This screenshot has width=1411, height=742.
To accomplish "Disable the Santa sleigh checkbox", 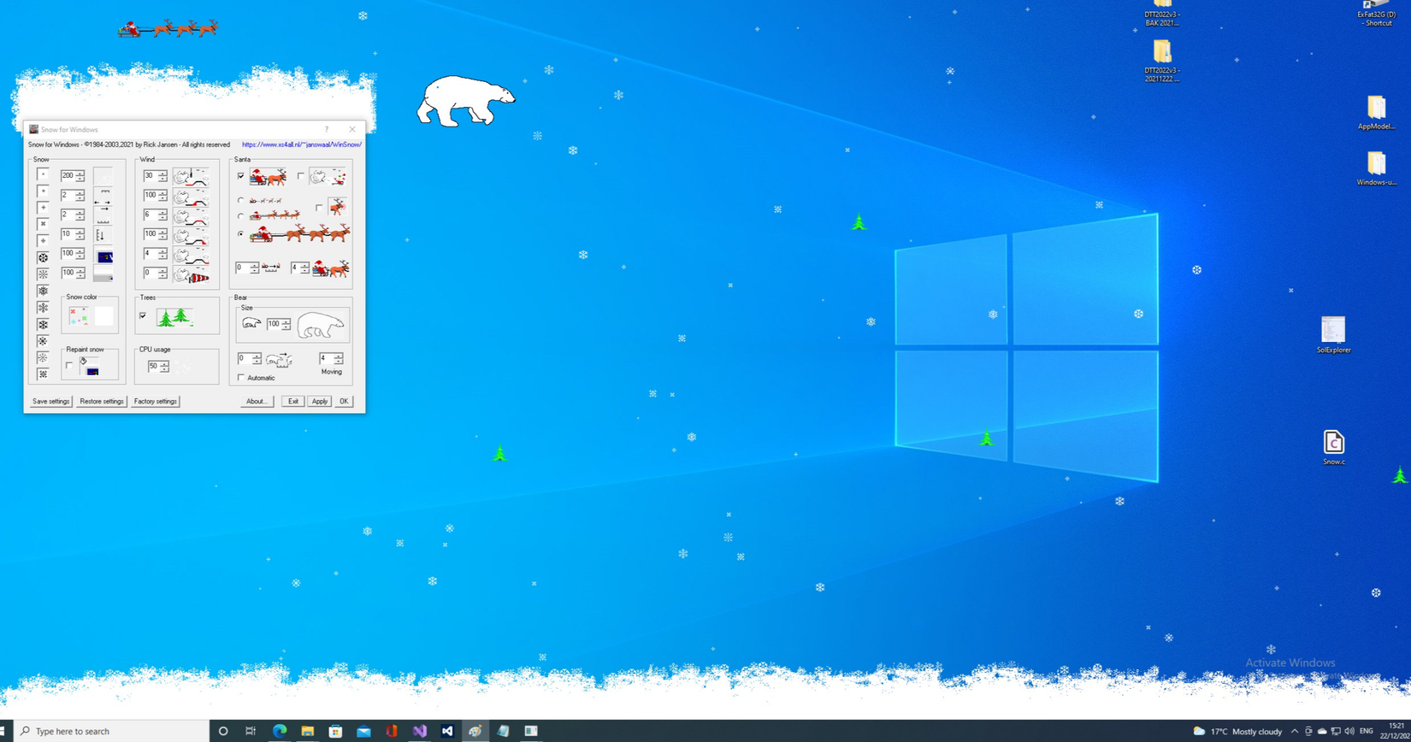I will tap(241, 176).
